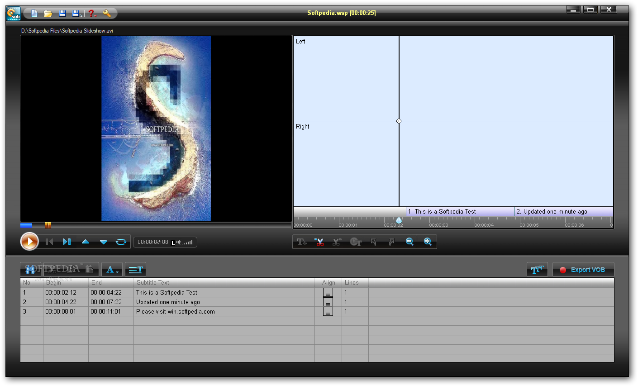The height and width of the screenshot is (386, 638).
Task: Click the 'No.' column header
Action: (x=28, y=282)
